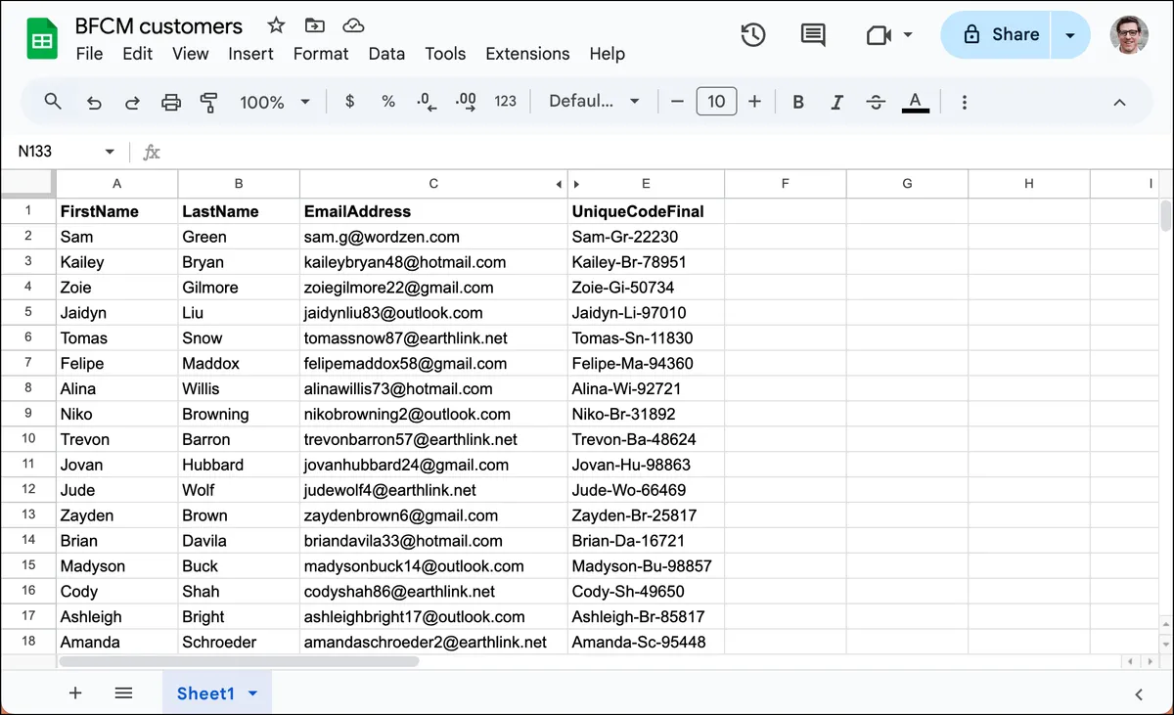1174x715 pixels.
Task: Open the comments panel icon
Action: pyautogui.click(x=813, y=35)
